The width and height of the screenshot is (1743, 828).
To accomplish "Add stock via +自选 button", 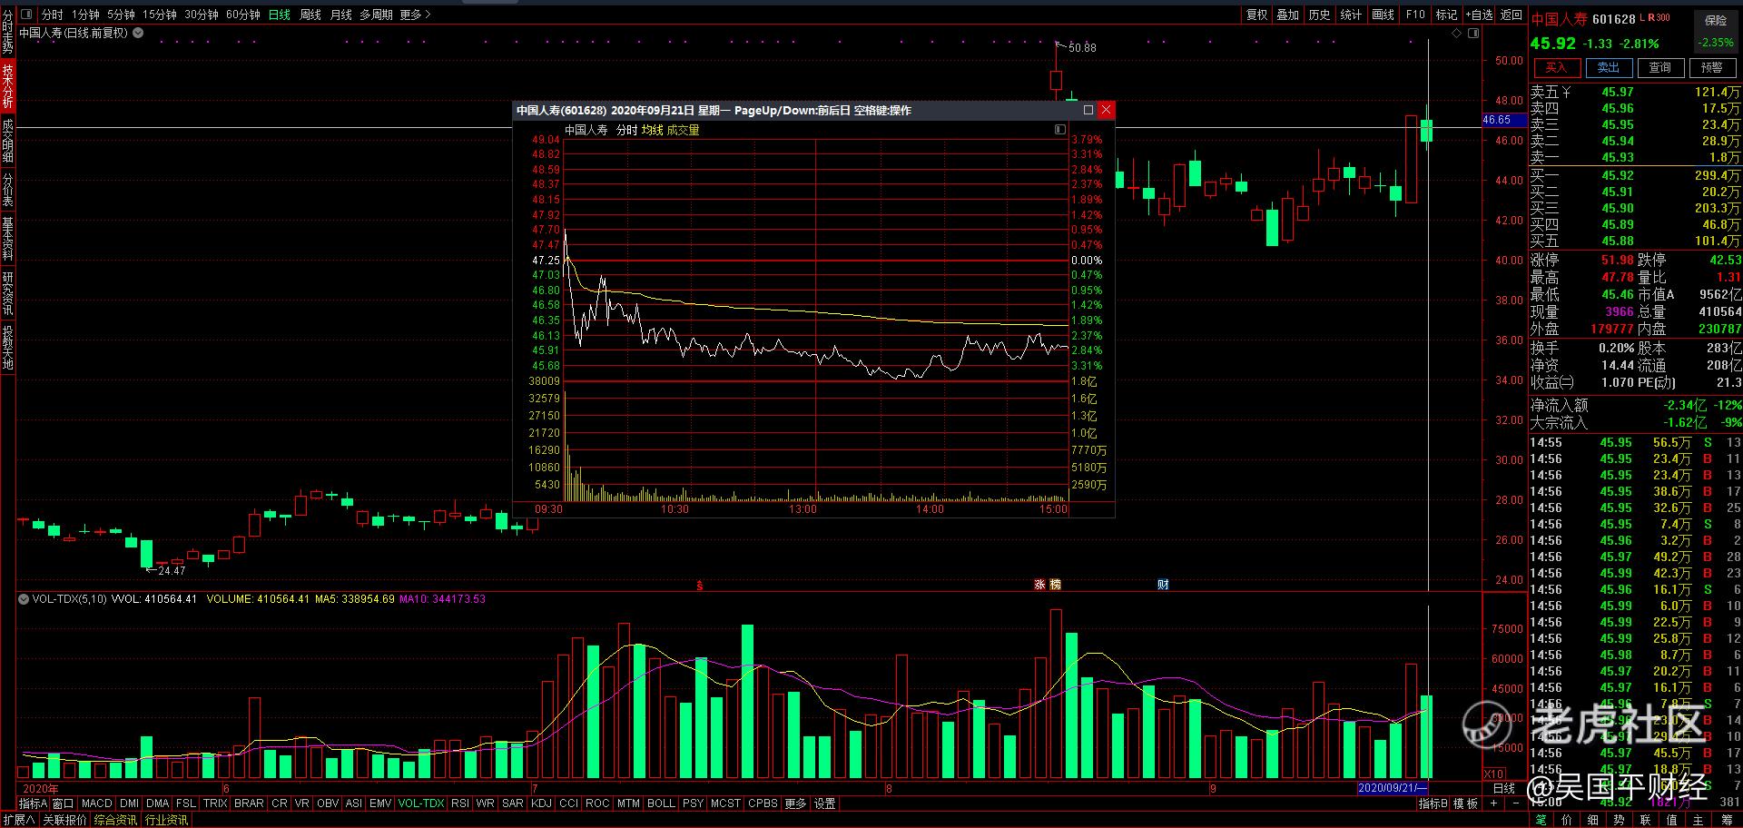I will point(1479,15).
